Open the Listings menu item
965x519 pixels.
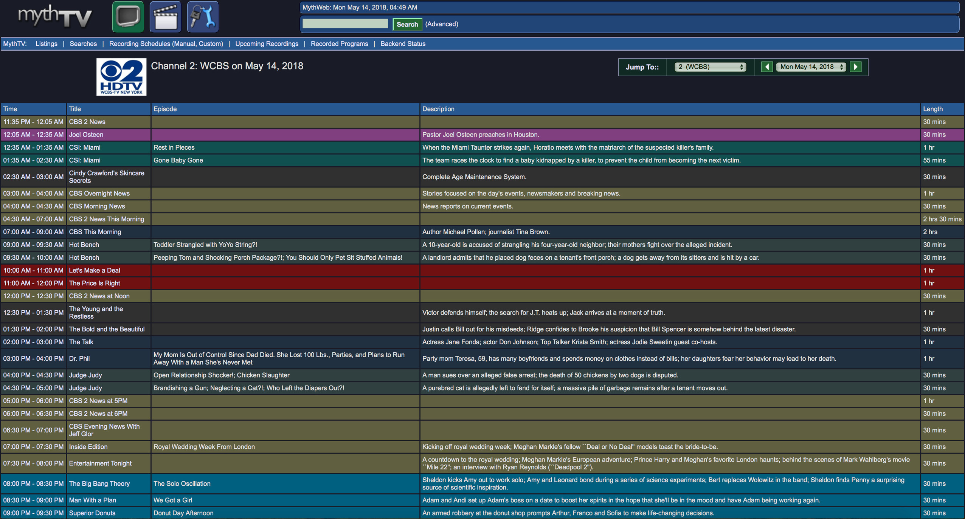click(47, 44)
